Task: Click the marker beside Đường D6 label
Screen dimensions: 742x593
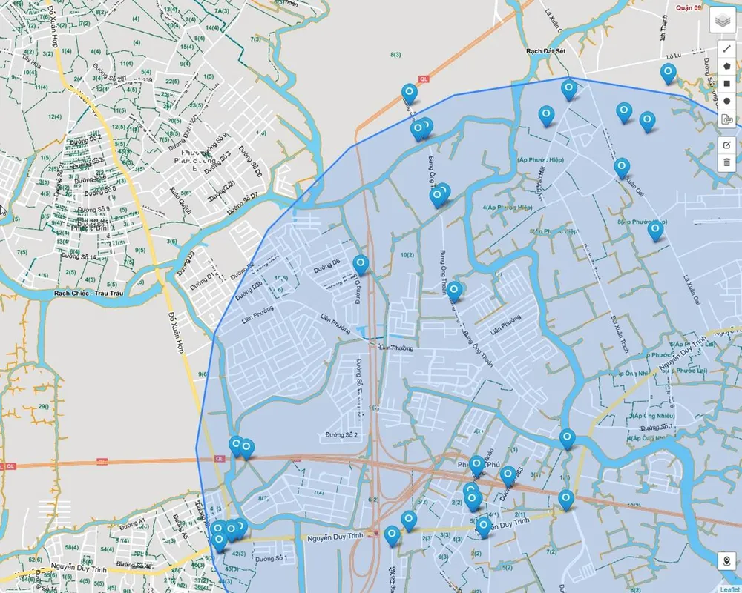Action: pos(361,263)
